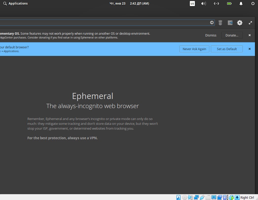Open the network indicator
This screenshot has width=258, height=200.
click(216, 4)
